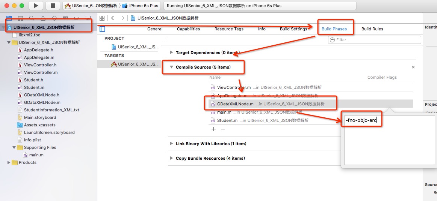Image resolution: width=437 pixels, height=201 pixels.
Task: Open the debug navigator icon
Action: (x=65, y=18)
